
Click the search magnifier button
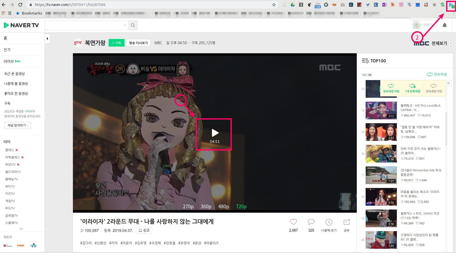pyautogui.click(x=133, y=25)
